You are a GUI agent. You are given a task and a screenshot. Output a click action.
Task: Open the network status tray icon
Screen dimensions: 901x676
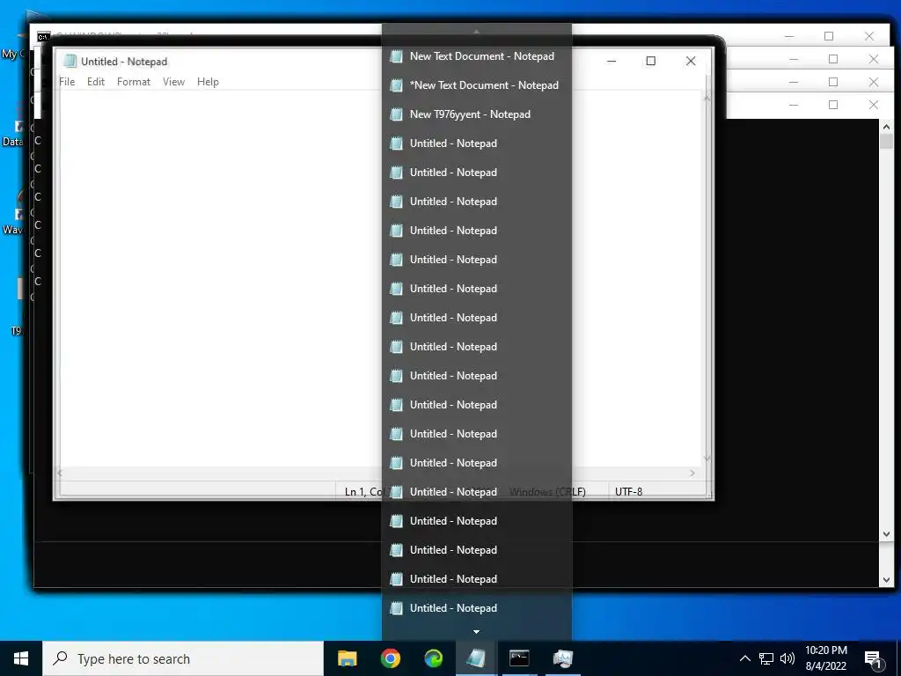(x=766, y=658)
